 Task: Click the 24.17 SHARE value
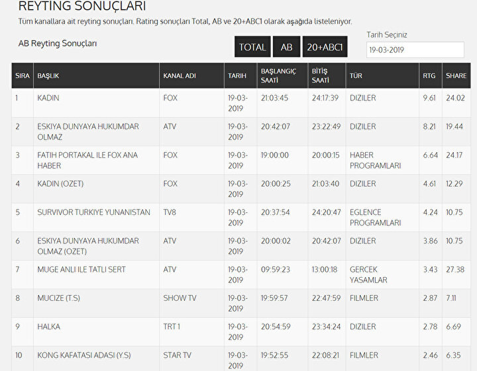tap(454, 155)
